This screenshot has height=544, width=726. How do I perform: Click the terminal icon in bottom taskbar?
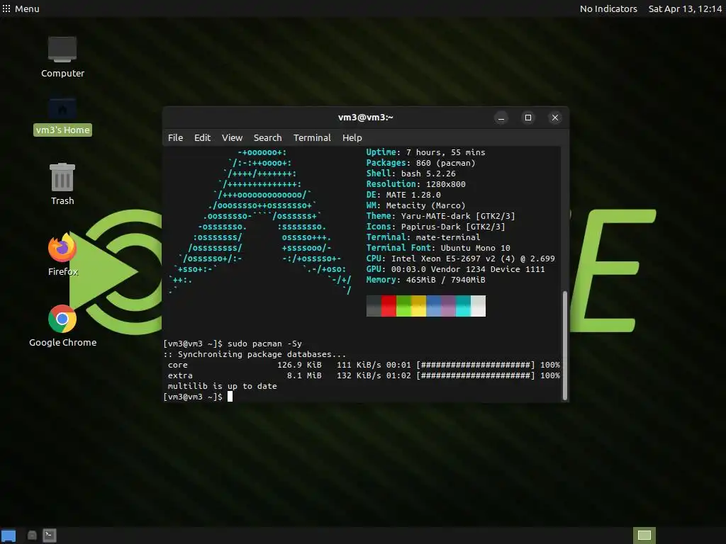50,535
